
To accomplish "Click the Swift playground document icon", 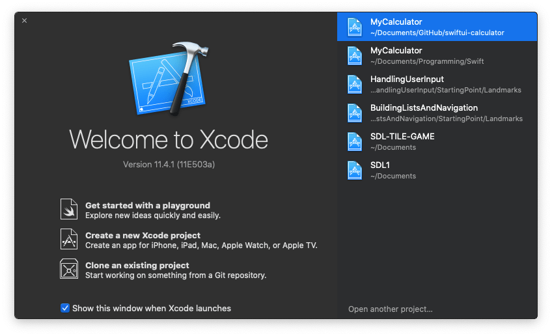I will pos(68,209).
